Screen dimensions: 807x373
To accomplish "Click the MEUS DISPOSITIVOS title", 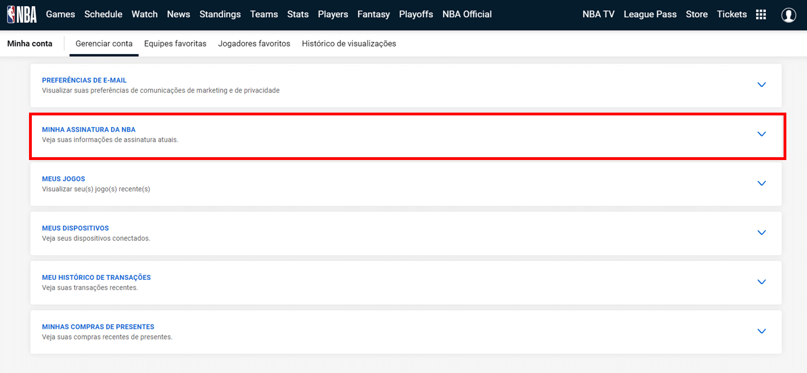I will [75, 228].
